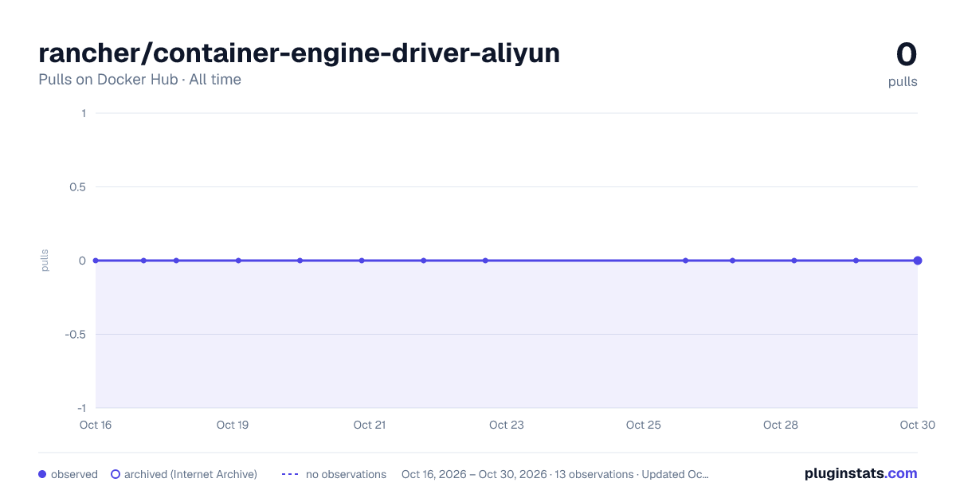Viewport: 956px width, 502px height.
Task: Click the Oct 23 x-axis label
Action: pos(507,425)
